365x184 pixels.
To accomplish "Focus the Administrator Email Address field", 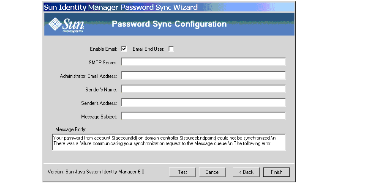I will [x=204, y=75].
